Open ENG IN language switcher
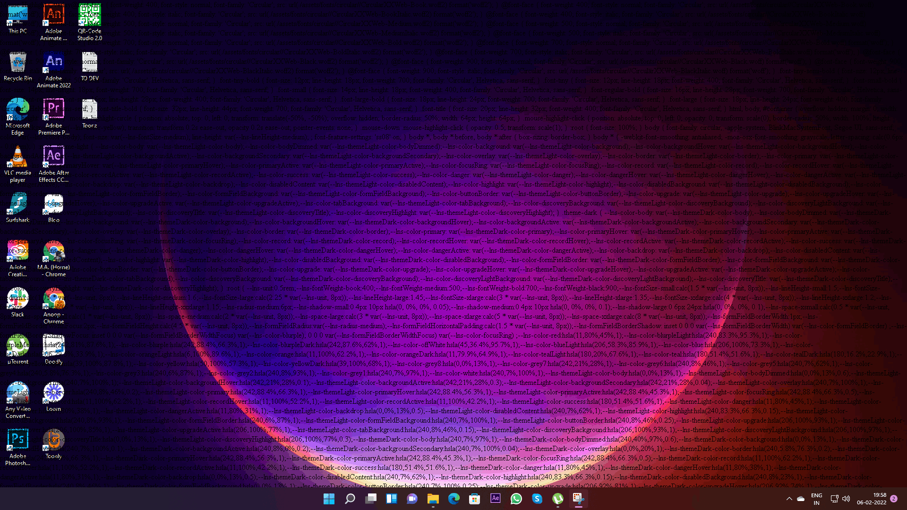Image resolution: width=907 pixels, height=510 pixels. click(816, 499)
